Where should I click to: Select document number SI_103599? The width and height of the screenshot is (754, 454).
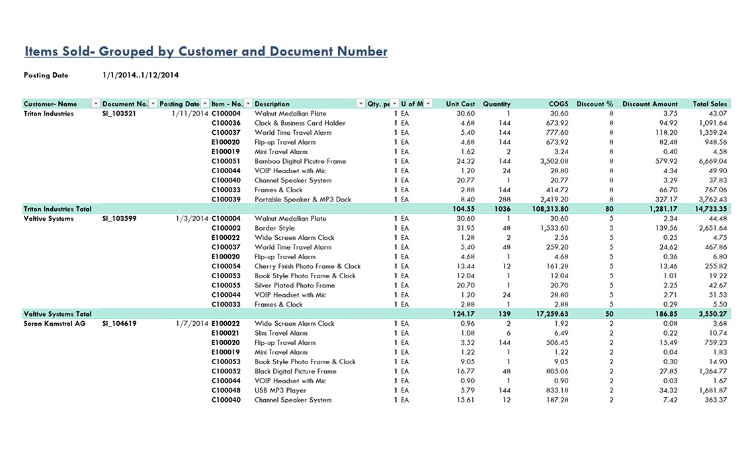[119, 219]
